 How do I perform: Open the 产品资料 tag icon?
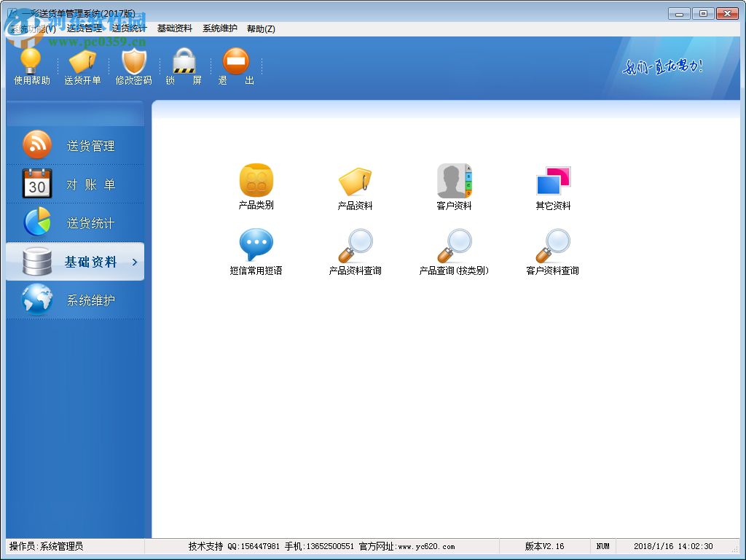click(355, 181)
